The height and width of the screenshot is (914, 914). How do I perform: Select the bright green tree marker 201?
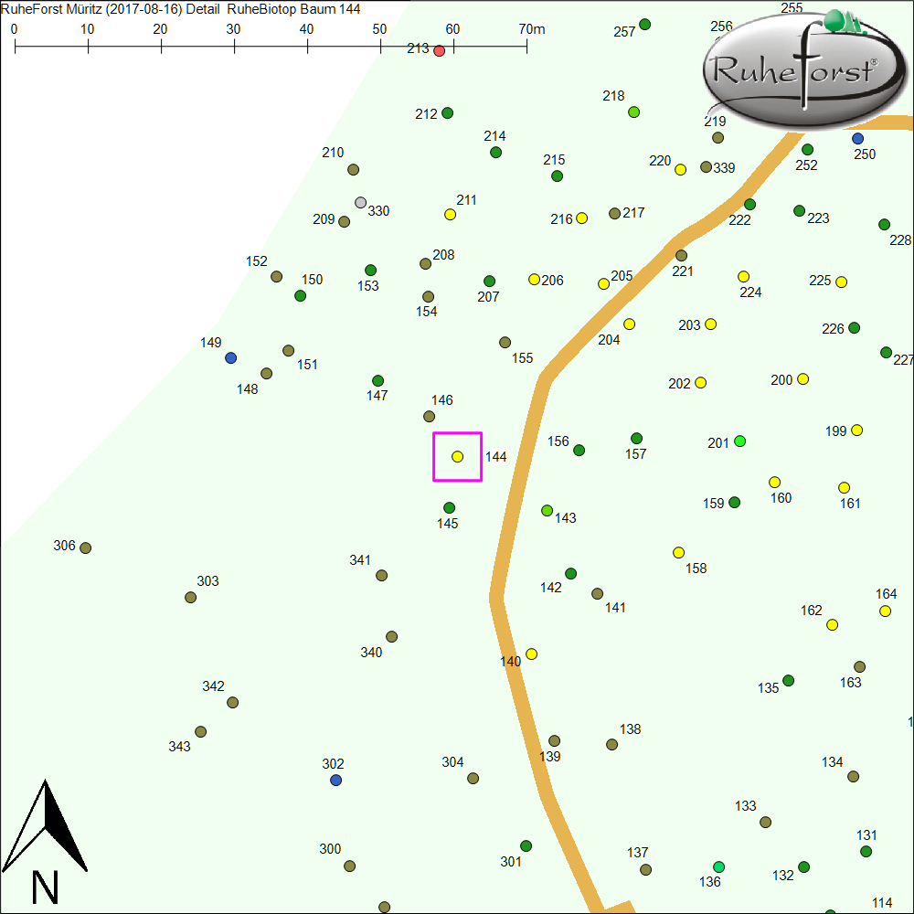(739, 441)
